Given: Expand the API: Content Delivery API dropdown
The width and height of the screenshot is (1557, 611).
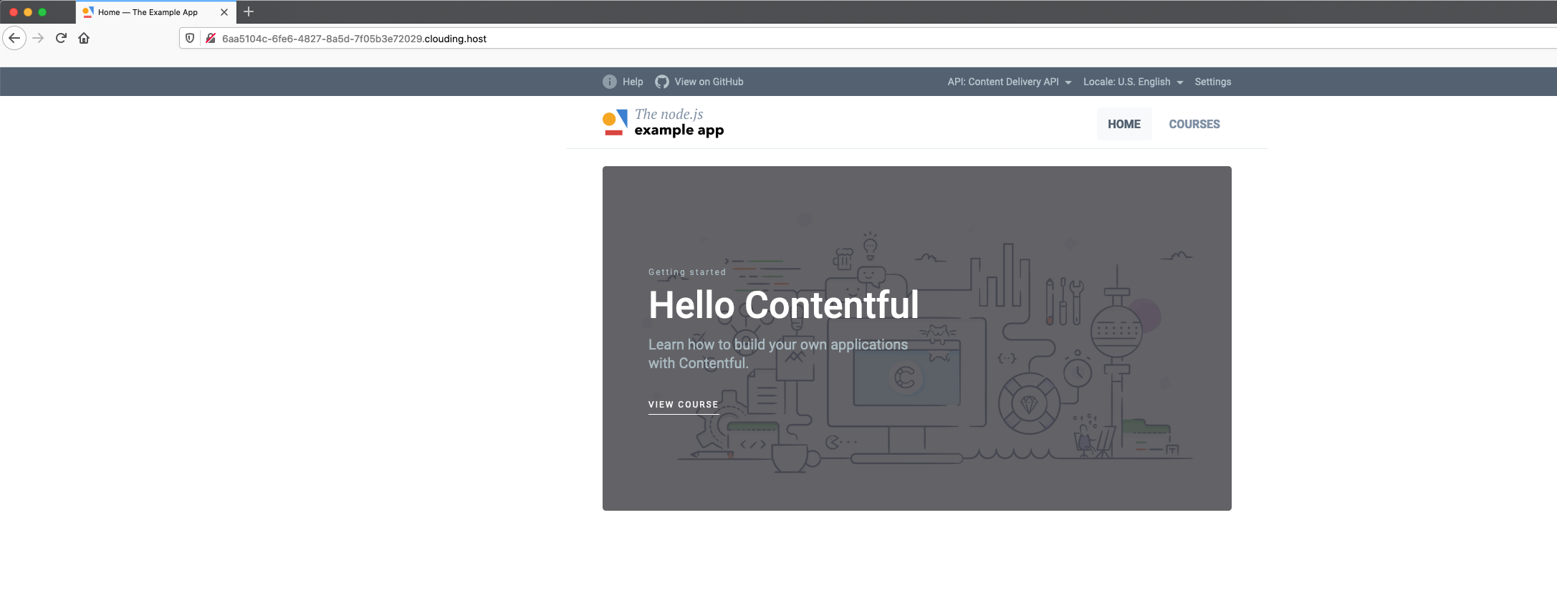Looking at the screenshot, I should click(1009, 82).
